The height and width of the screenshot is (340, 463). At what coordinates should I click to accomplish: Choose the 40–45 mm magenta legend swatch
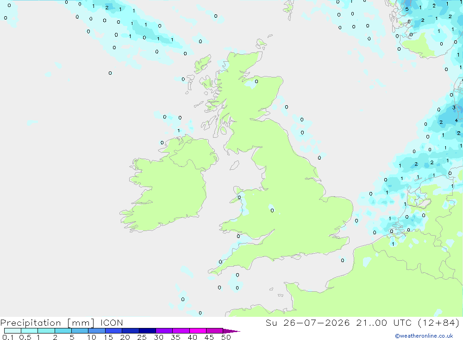(x=198, y=331)
